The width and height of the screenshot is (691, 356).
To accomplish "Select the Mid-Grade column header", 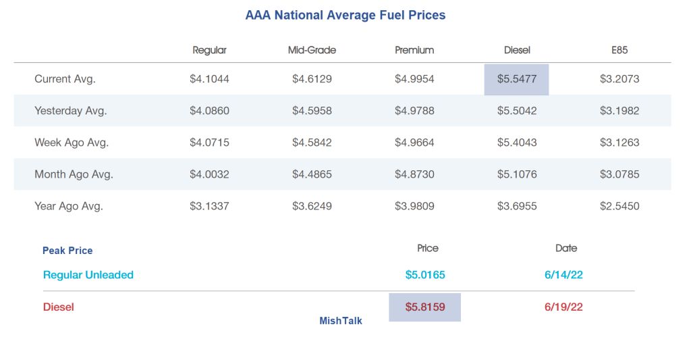I will click(312, 50).
